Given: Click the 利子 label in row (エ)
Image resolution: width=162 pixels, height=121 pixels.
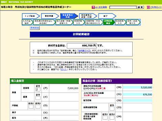Looking at the screenshot, I should point(14,112).
